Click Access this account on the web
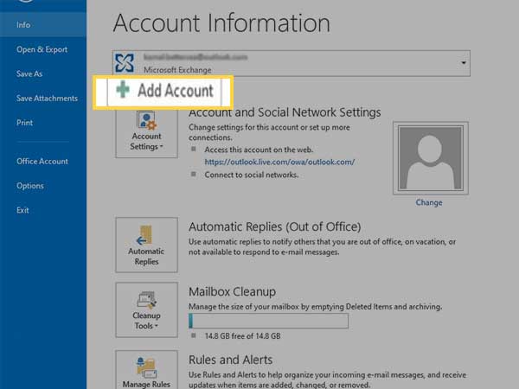Image resolution: width=519 pixels, height=389 pixels. (x=259, y=150)
